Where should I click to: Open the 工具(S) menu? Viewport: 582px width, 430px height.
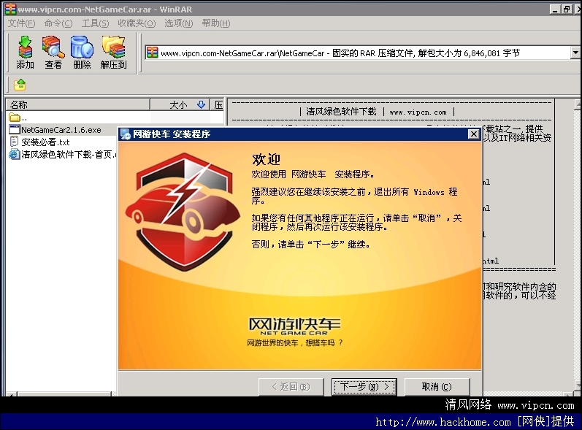point(96,23)
